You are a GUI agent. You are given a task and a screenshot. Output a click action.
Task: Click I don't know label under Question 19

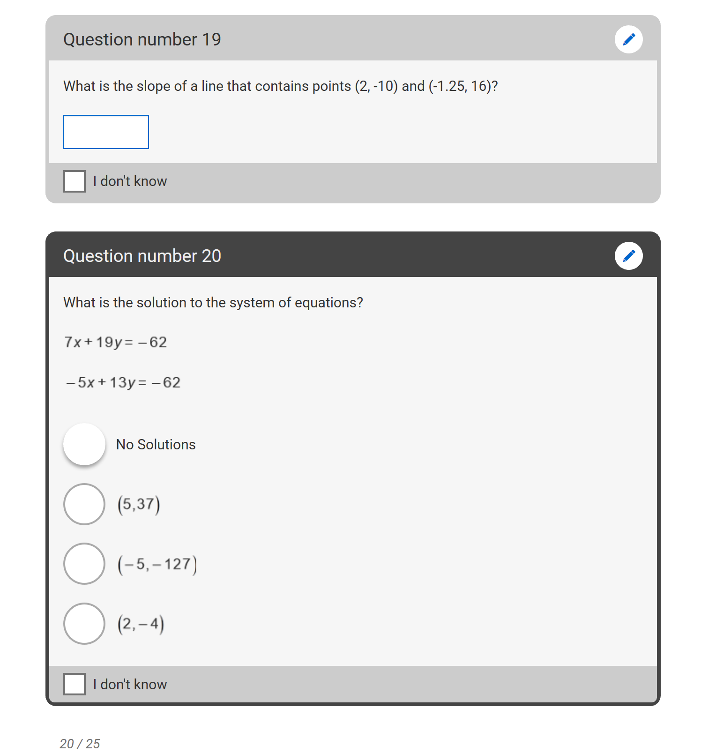(x=130, y=181)
